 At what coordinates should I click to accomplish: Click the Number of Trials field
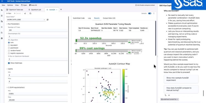[x=38, y=30]
